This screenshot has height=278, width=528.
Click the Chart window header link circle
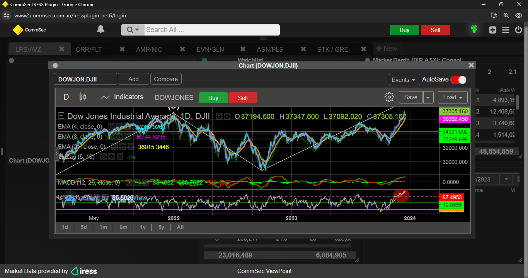(55, 66)
